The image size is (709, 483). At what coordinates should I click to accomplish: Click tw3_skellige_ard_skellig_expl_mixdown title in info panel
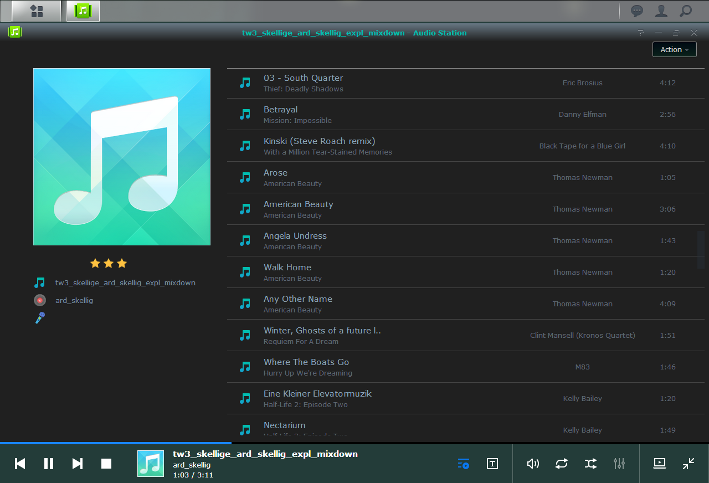coord(125,282)
